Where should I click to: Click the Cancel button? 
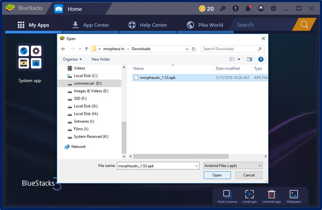click(x=249, y=175)
